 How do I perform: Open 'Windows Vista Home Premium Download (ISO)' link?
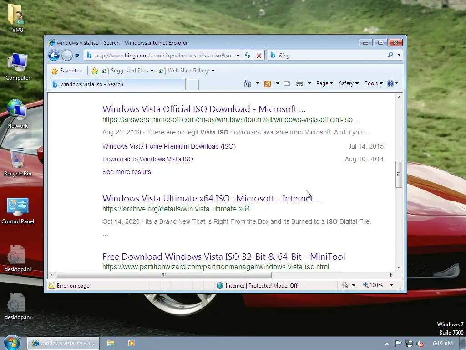169,146
